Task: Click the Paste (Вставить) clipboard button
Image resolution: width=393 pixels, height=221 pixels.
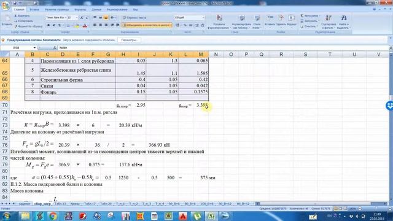Action: tap(7, 20)
